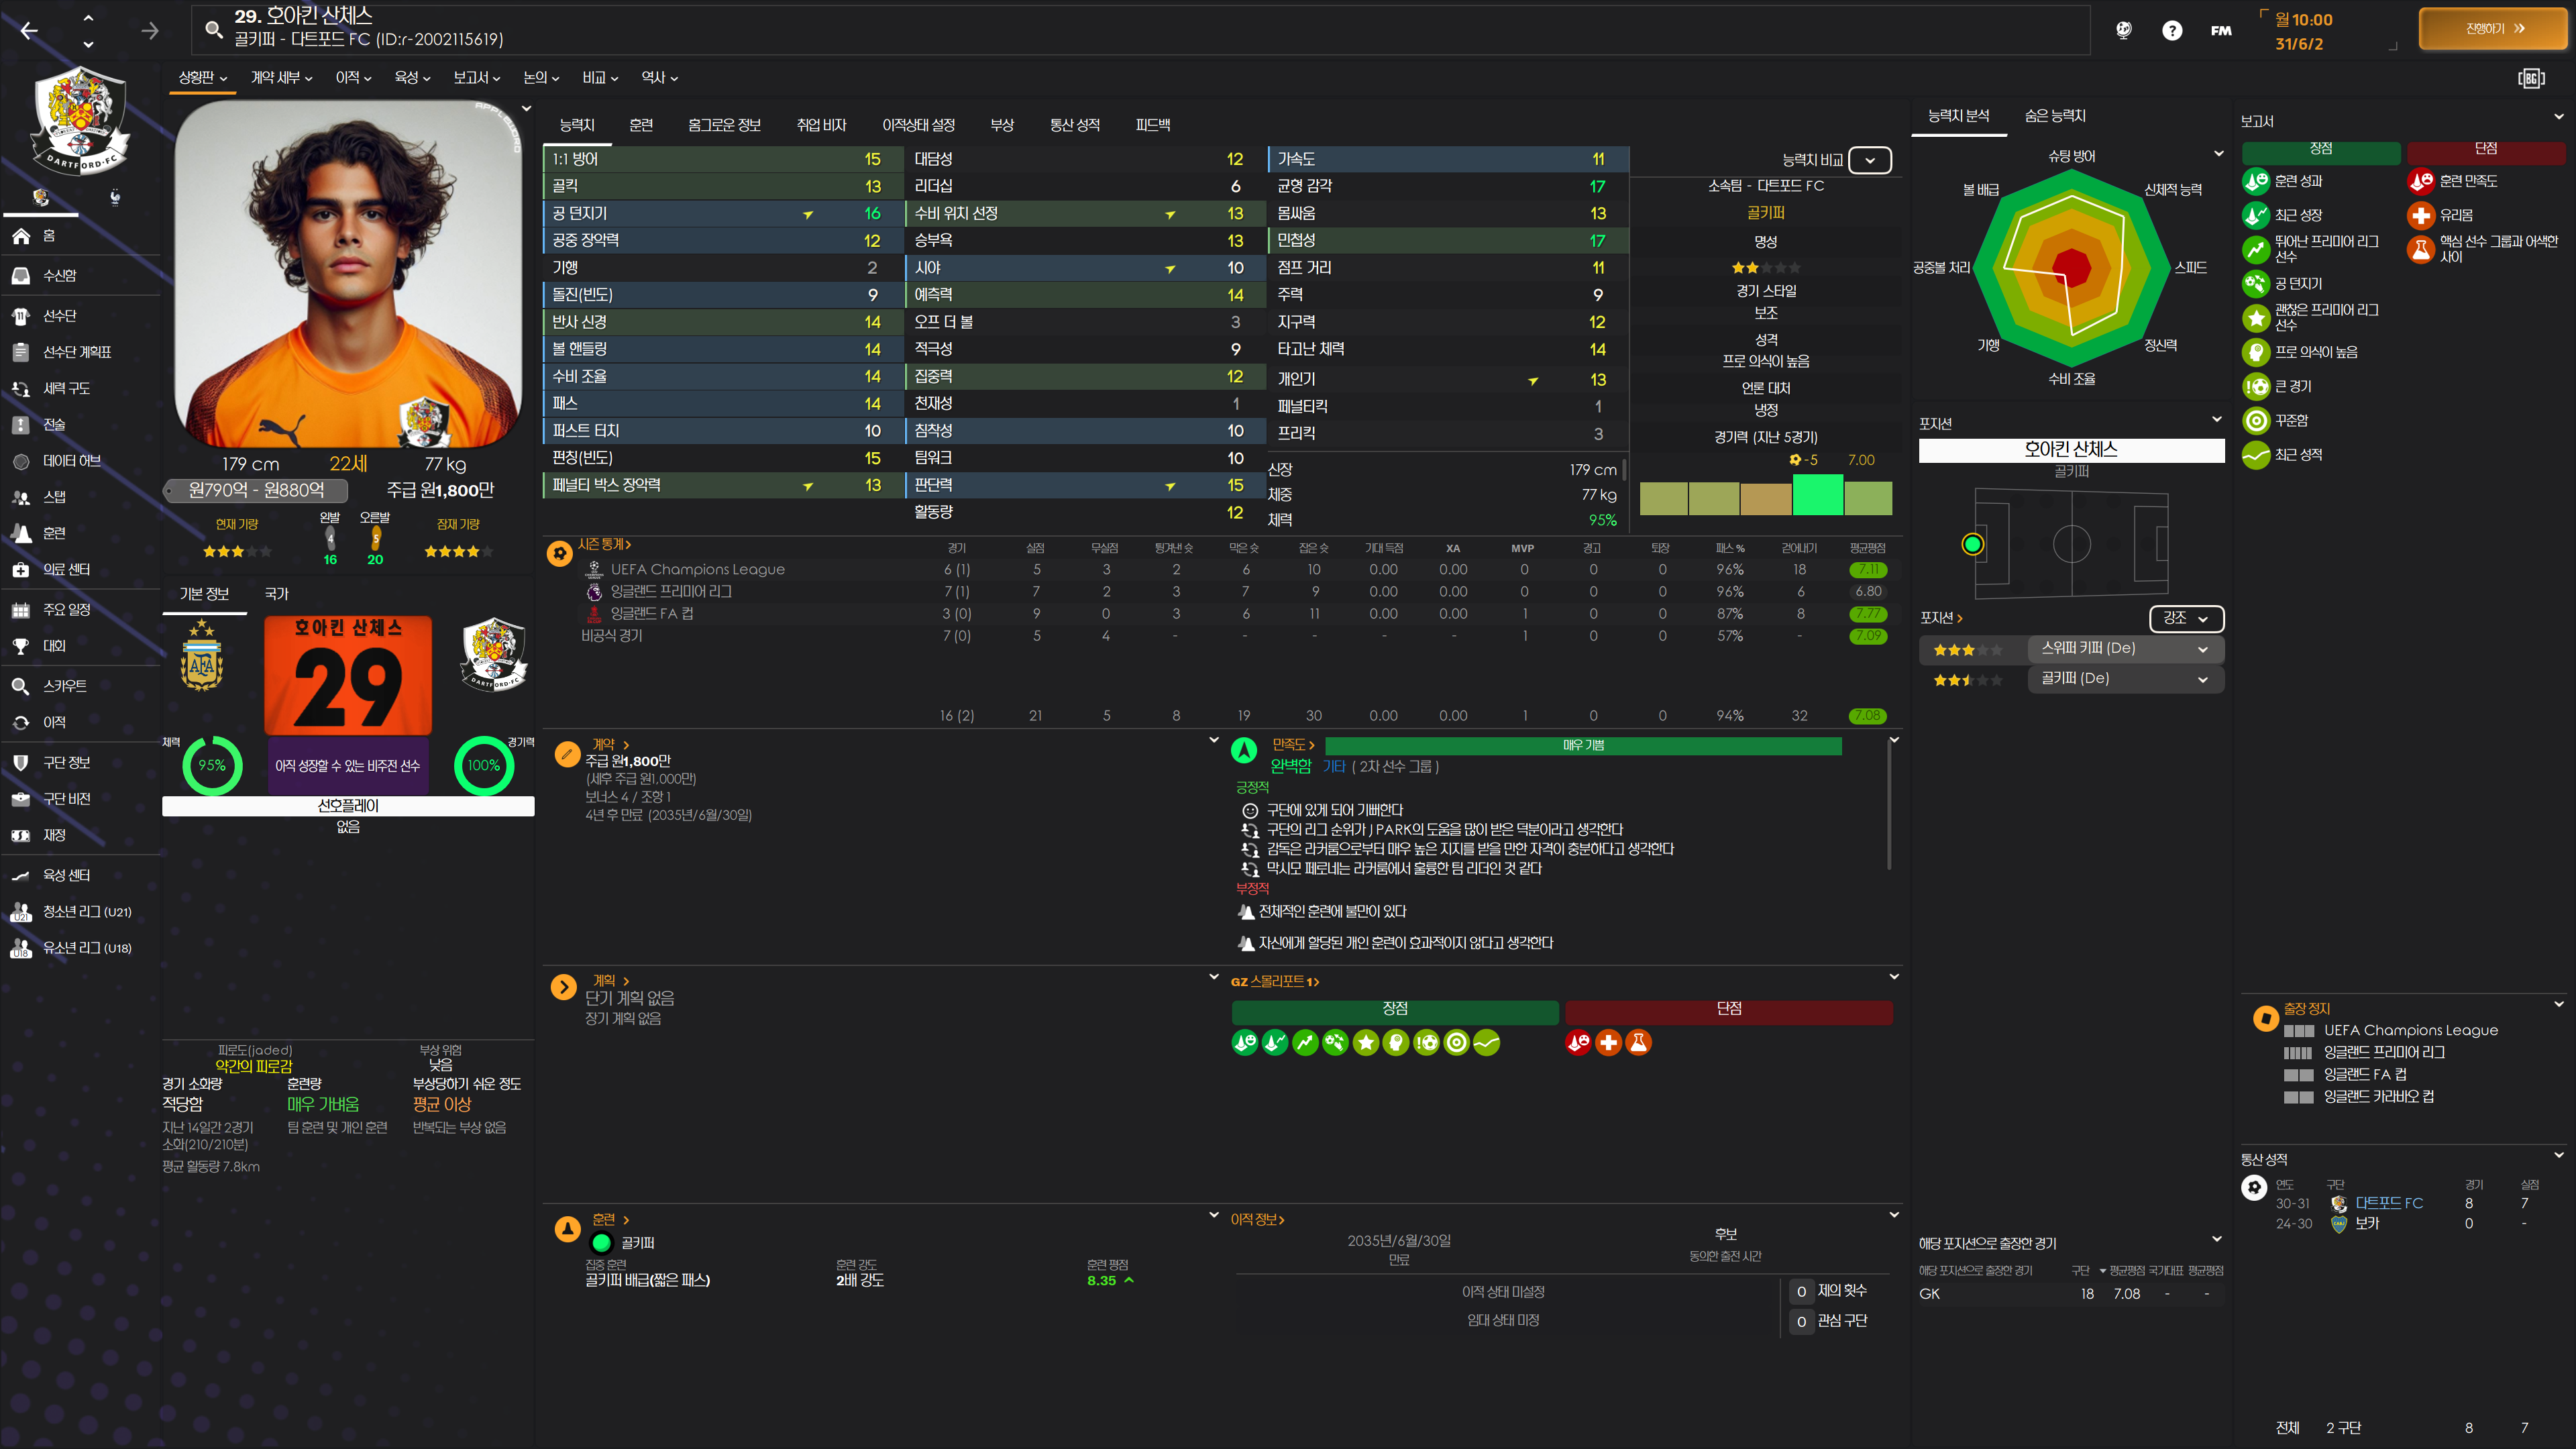Open 스카우트 in sidebar
This screenshot has height=1449, width=2576.
pos(80,686)
